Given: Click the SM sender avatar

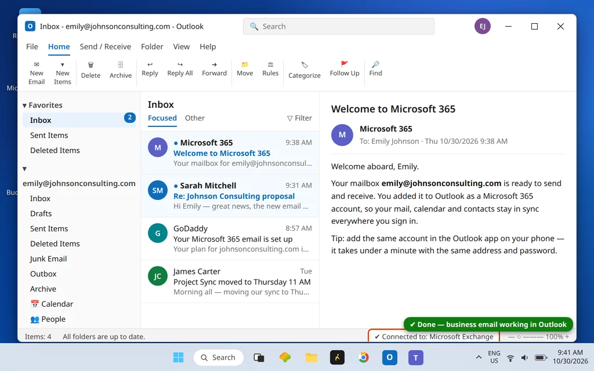Looking at the screenshot, I should (158, 190).
